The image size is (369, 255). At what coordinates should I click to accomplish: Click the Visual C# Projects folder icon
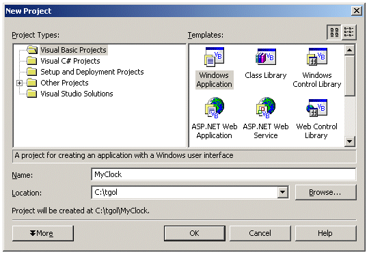[31, 61]
